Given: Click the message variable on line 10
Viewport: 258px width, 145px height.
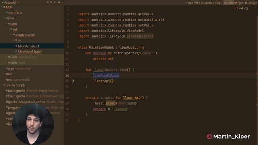Looking at the screenshot, I should pyautogui.click(x=100, y=53).
